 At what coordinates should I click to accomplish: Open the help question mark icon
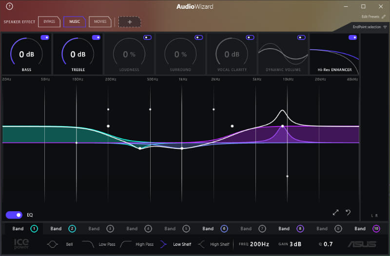tap(9, 6)
